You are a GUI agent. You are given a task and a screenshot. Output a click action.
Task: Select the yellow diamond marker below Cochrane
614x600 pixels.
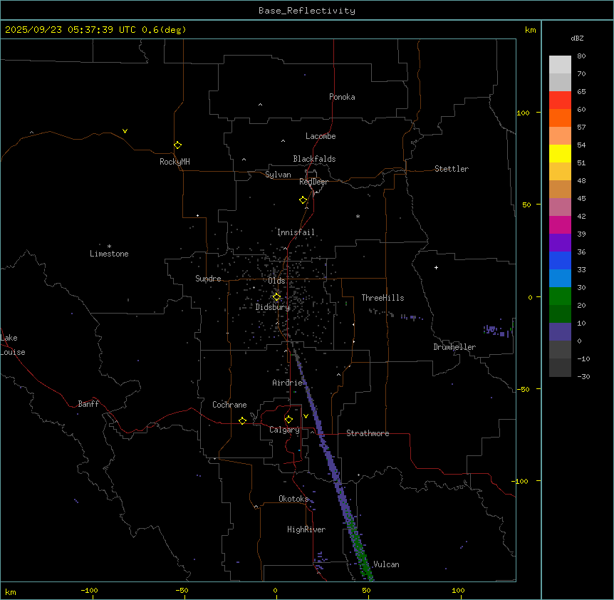(x=242, y=421)
